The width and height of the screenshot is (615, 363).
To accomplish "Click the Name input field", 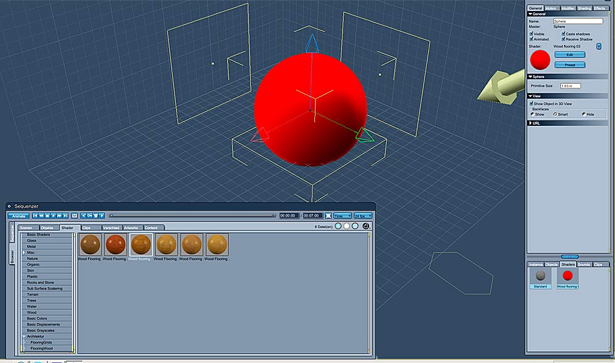I will (x=578, y=21).
